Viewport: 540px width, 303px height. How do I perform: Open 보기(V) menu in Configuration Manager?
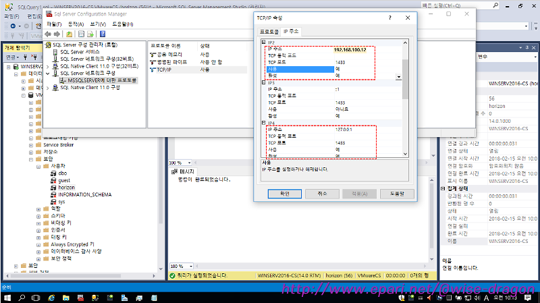98,24
